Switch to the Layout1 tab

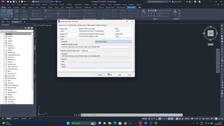click(16, 119)
